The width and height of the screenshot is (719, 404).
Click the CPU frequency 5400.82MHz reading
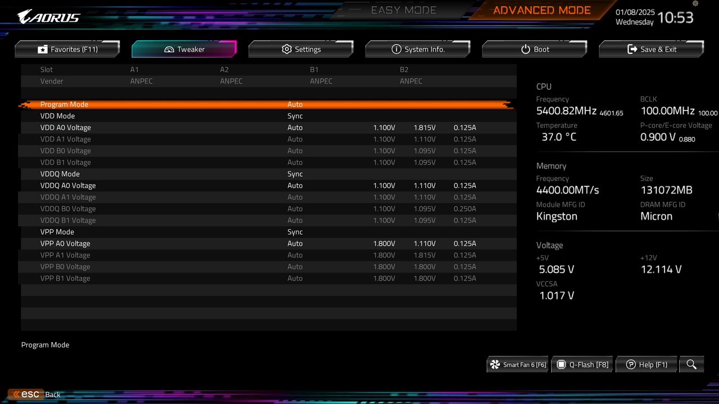pos(566,111)
